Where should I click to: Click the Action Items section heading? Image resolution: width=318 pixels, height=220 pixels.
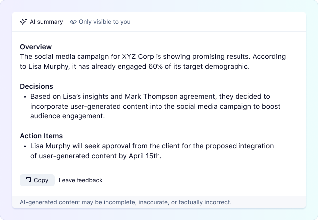tap(41, 136)
